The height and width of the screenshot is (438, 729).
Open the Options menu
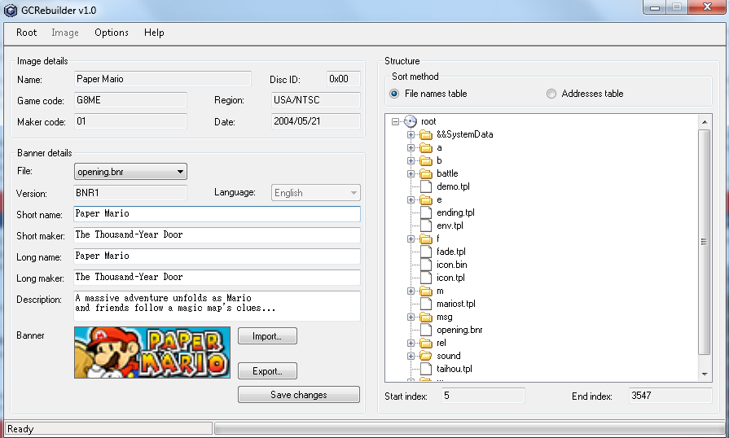point(112,33)
